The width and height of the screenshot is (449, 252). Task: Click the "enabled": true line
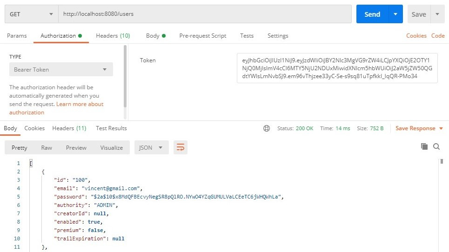click(78, 222)
